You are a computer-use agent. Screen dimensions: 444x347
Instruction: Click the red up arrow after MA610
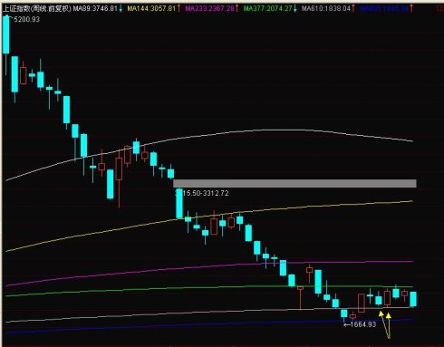click(x=353, y=8)
